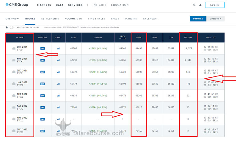Click the Prior Settle column header
Image resolution: width=236 pixels, height=141 pixels.
(122, 38)
